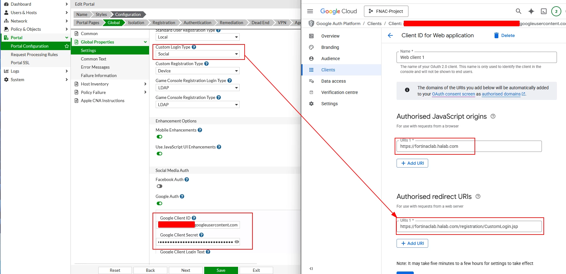The width and height of the screenshot is (566, 274).
Task: Click Add URI under Authorised JavaScript origins
Action: [412, 163]
